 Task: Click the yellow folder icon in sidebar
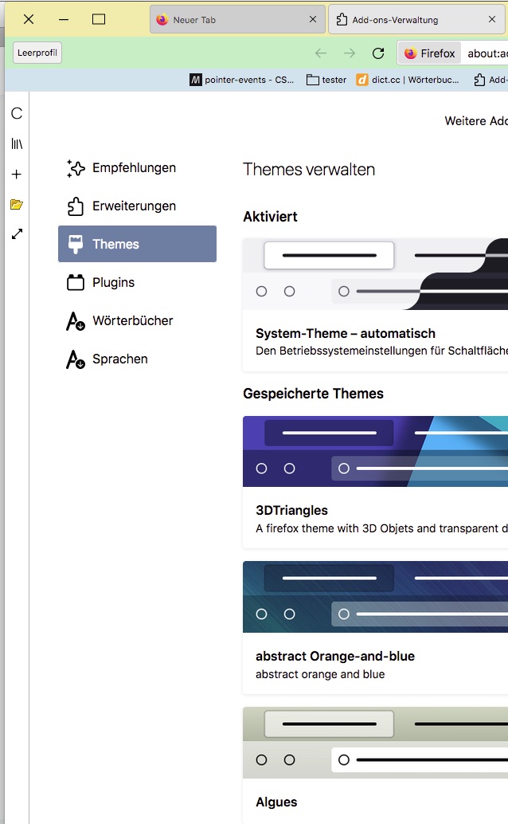pyautogui.click(x=17, y=205)
